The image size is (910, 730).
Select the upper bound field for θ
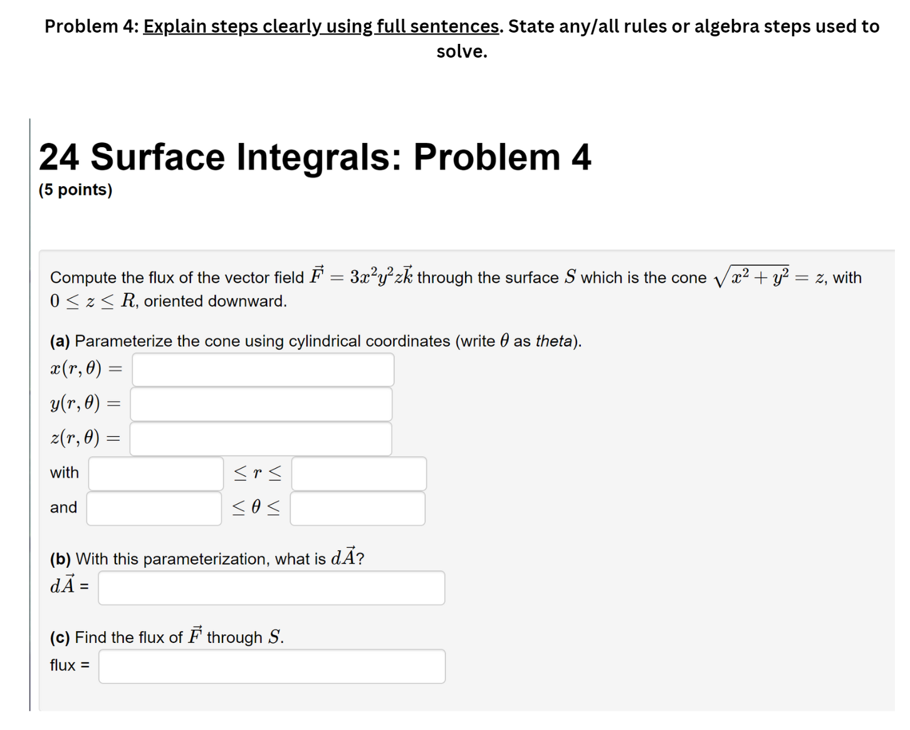(x=357, y=508)
